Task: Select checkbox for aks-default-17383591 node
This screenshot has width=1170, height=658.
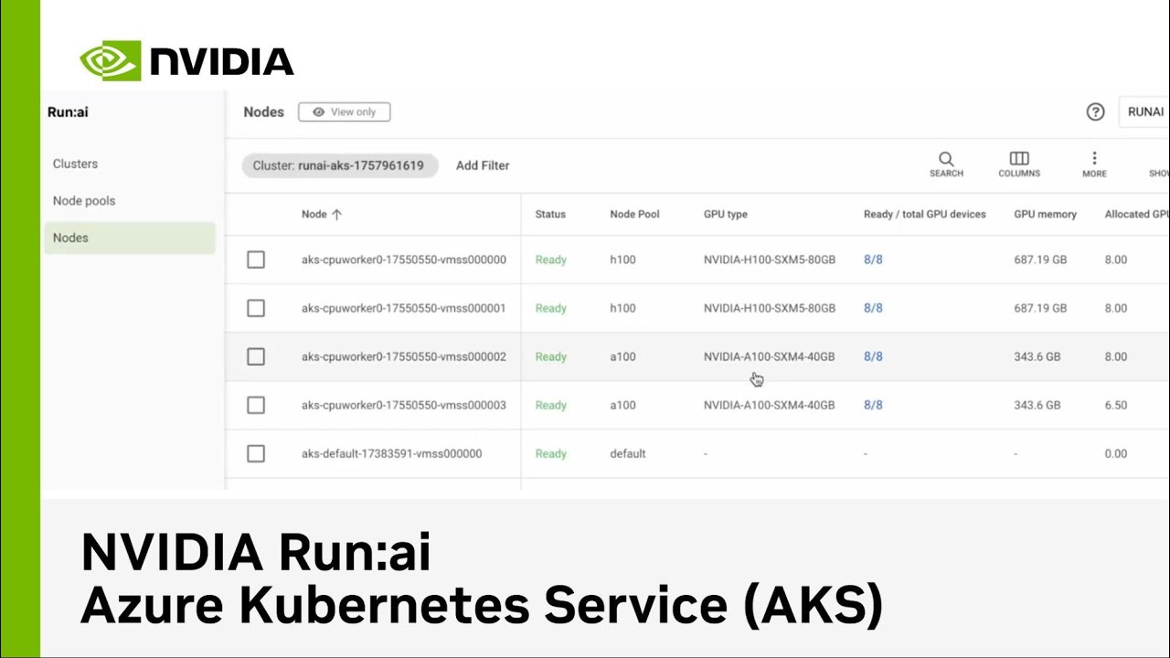Action: coord(256,453)
